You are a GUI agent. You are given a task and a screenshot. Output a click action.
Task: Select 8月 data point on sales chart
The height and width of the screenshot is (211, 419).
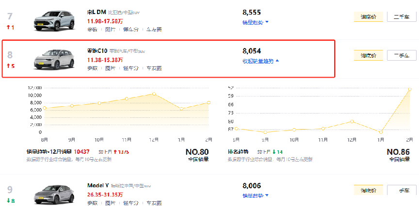[x=45, y=108]
